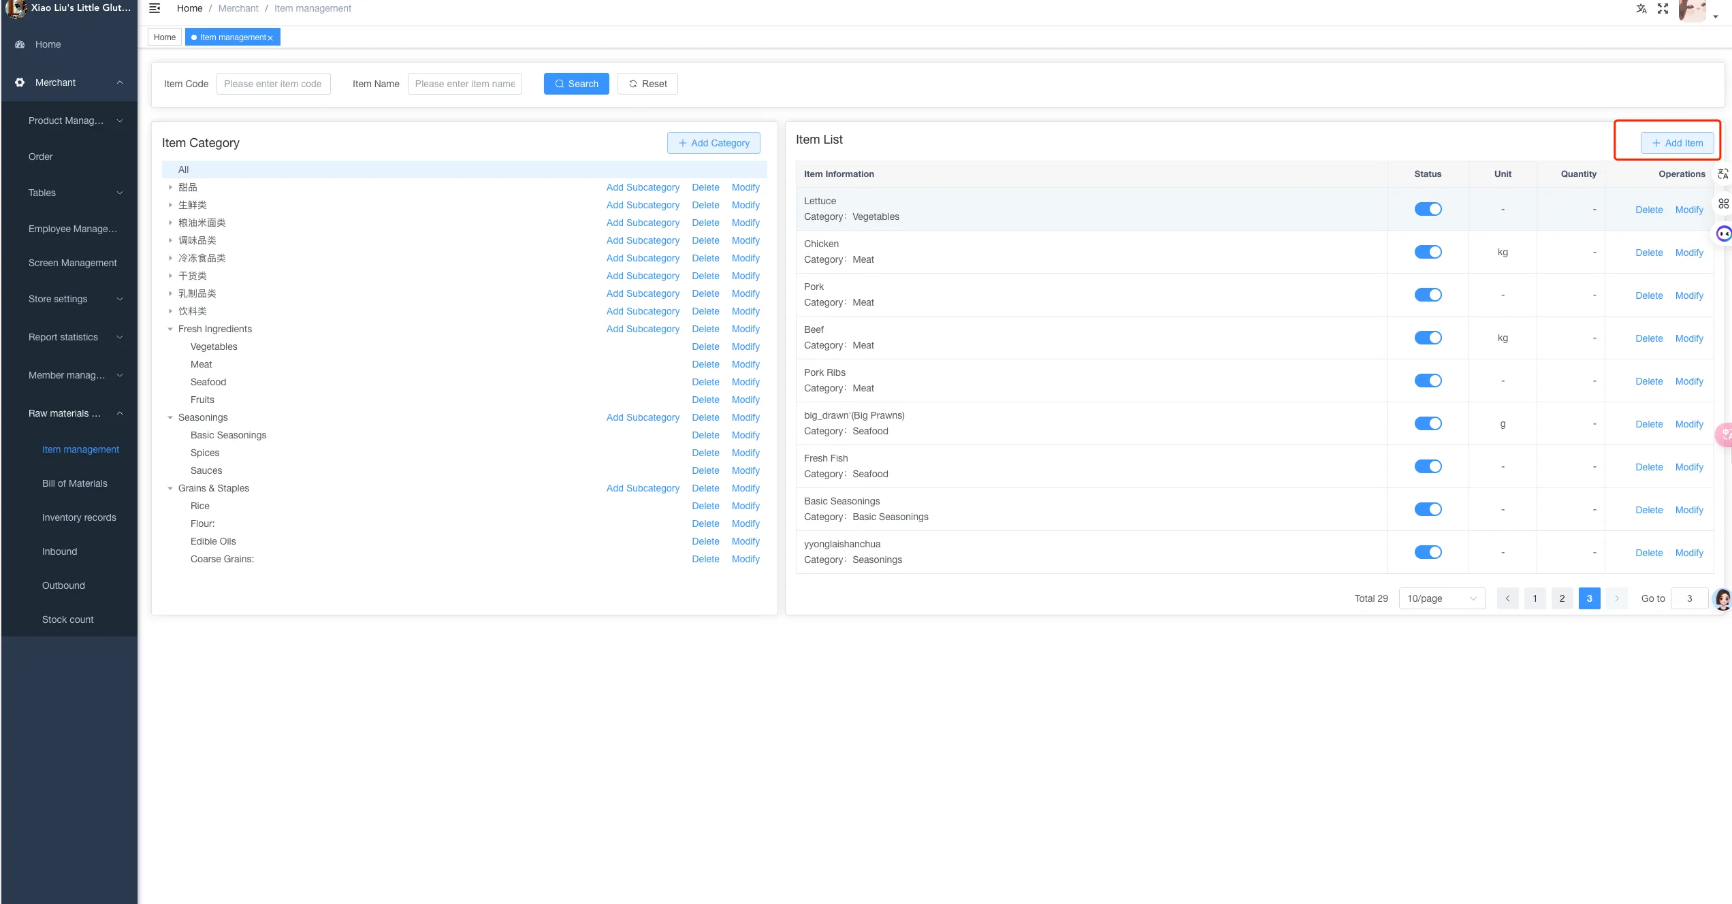This screenshot has width=1732, height=904.
Task: Click the Merchant gear icon in sidebar
Action: click(20, 82)
